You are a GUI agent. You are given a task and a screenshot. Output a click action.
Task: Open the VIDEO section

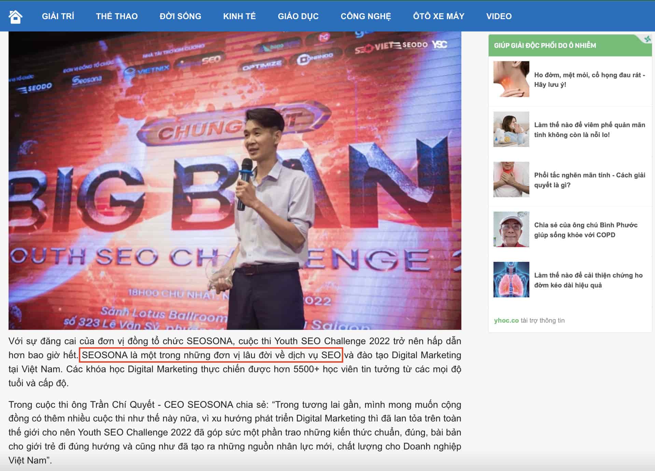point(499,16)
